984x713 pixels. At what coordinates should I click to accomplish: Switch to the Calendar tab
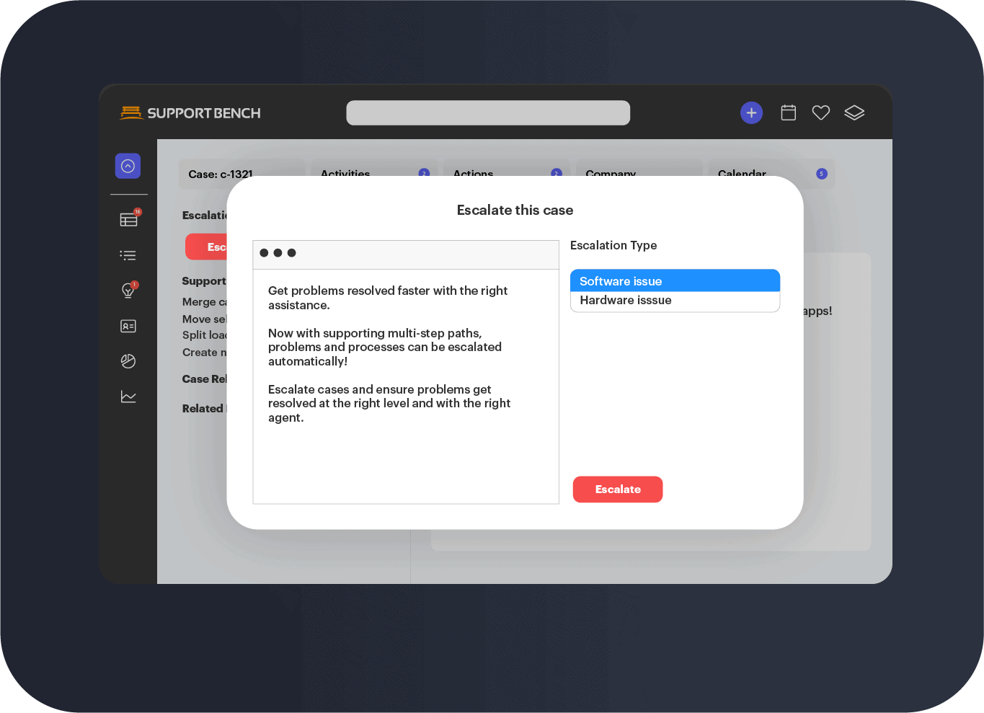point(742,174)
